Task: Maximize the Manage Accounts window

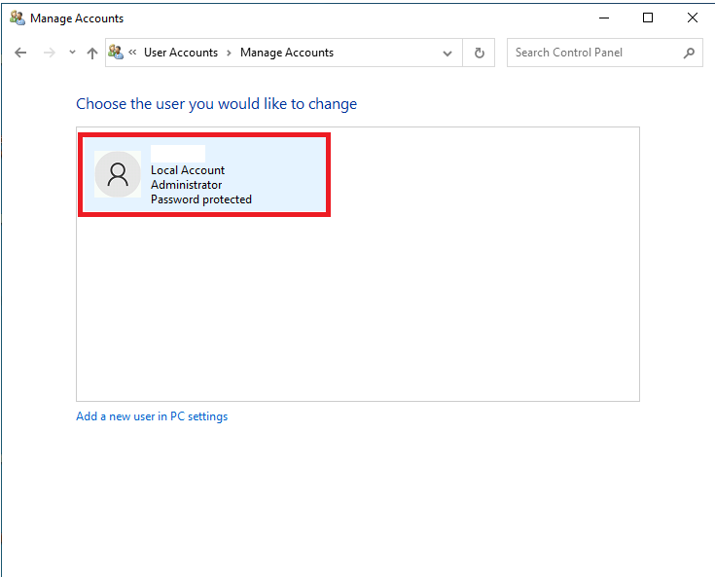Action: [648, 18]
